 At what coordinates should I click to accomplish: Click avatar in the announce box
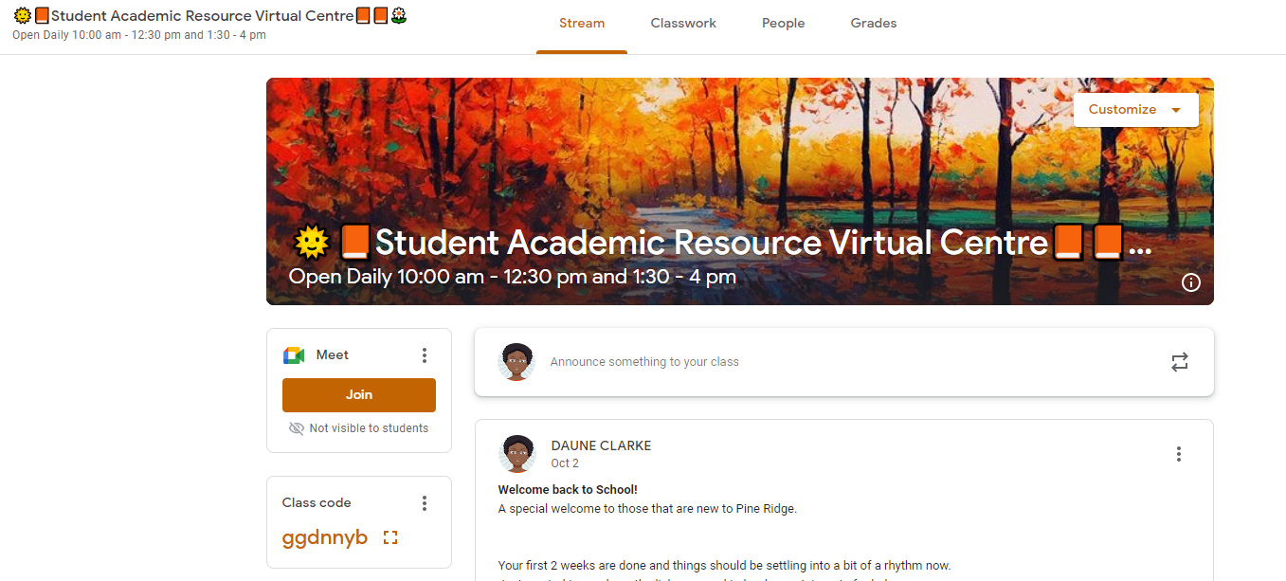click(516, 362)
